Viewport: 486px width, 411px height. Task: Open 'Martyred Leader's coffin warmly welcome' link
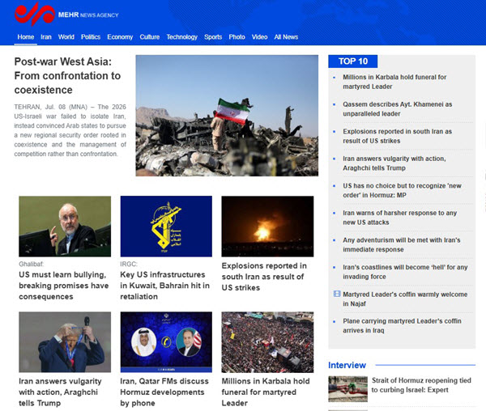click(x=405, y=299)
